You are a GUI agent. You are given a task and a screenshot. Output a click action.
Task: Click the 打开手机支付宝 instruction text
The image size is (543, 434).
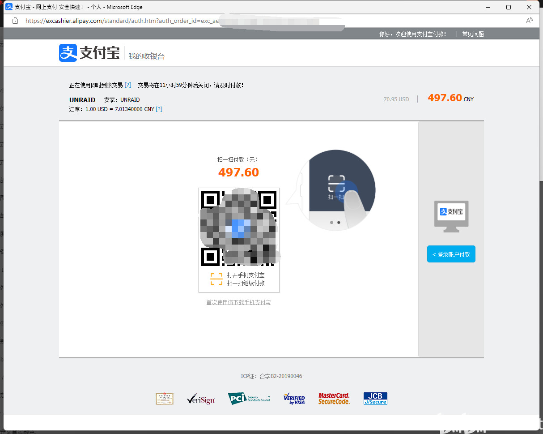(x=246, y=275)
